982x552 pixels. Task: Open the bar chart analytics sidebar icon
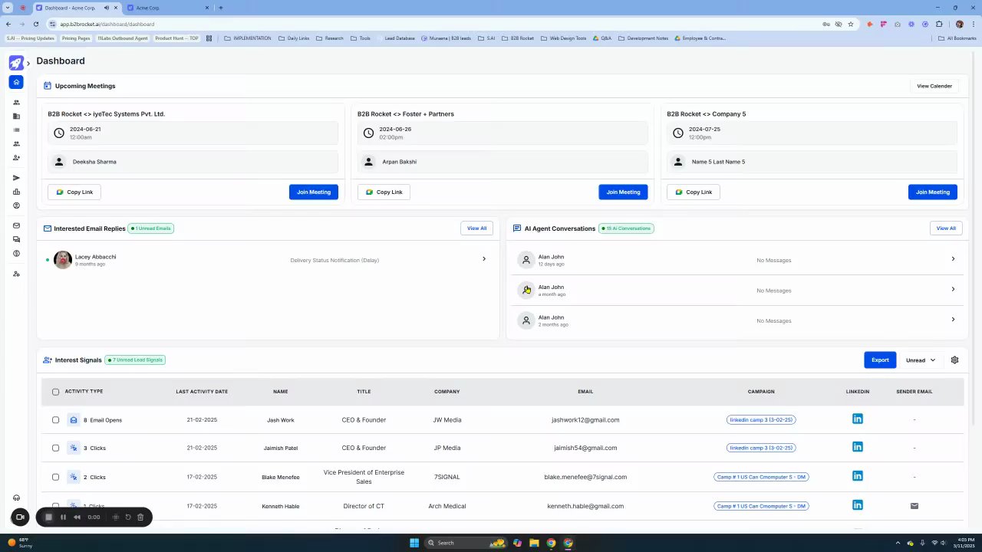(x=16, y=192)
